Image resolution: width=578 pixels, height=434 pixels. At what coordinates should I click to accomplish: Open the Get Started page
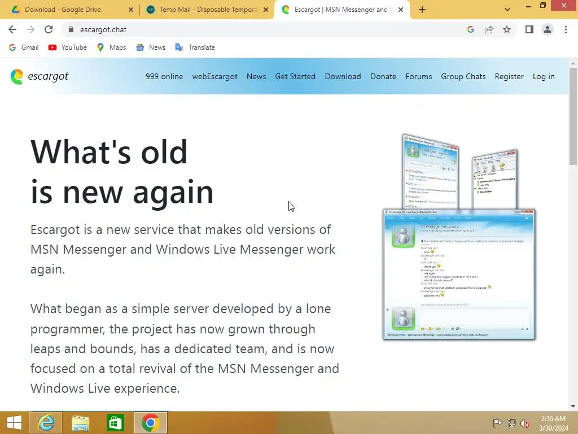(x=295, y=76)
